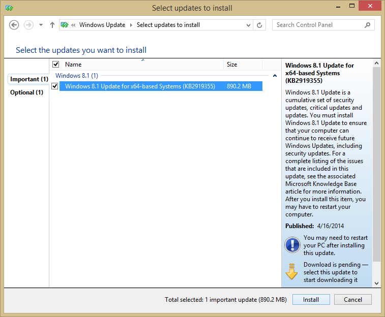Click the search magnifier icon
The image size is (385, 317).
tap(367, 25)
